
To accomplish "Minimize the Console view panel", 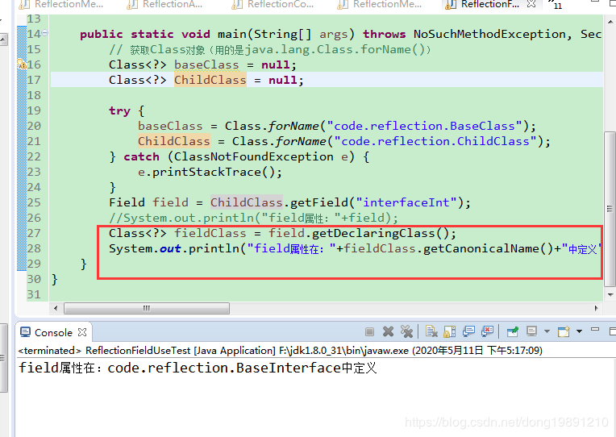I will [594, 331].
